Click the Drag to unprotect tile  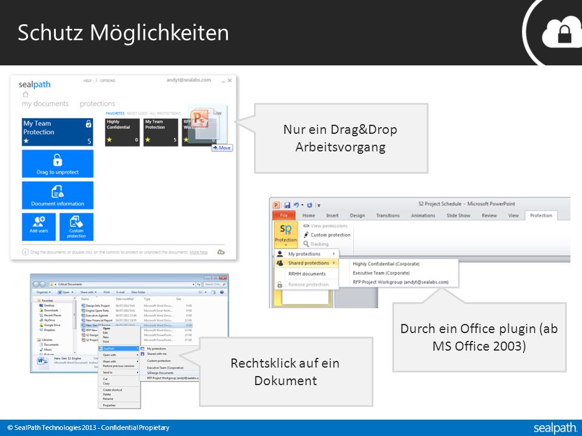tap(58, 164)
